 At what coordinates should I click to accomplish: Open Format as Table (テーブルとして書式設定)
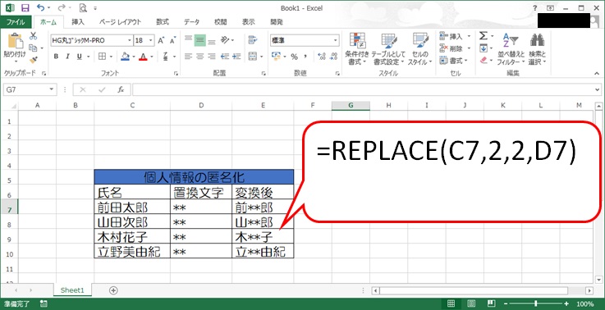click(x=389, y=48)
